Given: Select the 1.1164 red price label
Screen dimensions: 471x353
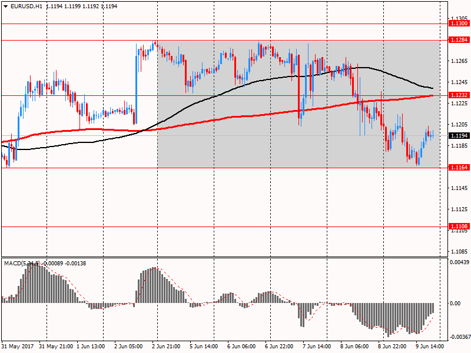Looking at the screenshot, I should pos(459,168).
